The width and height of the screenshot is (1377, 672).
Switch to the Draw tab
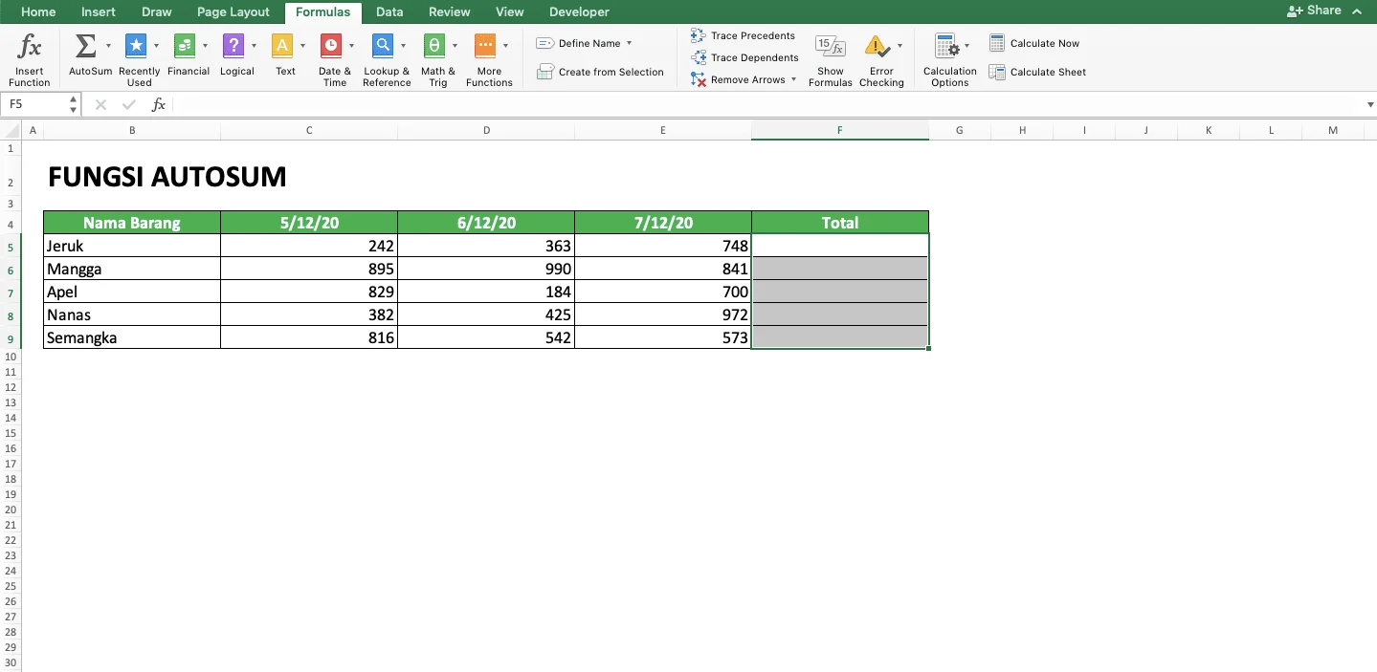click(156, 11)
